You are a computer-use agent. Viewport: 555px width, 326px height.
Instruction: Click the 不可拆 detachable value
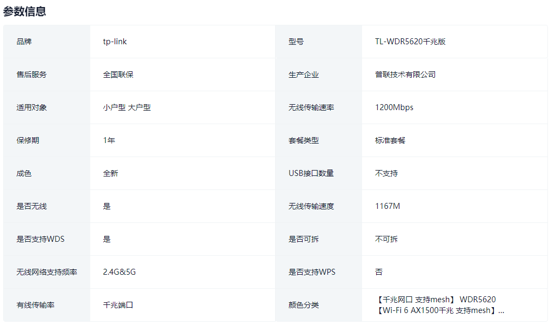pos(386,239)
